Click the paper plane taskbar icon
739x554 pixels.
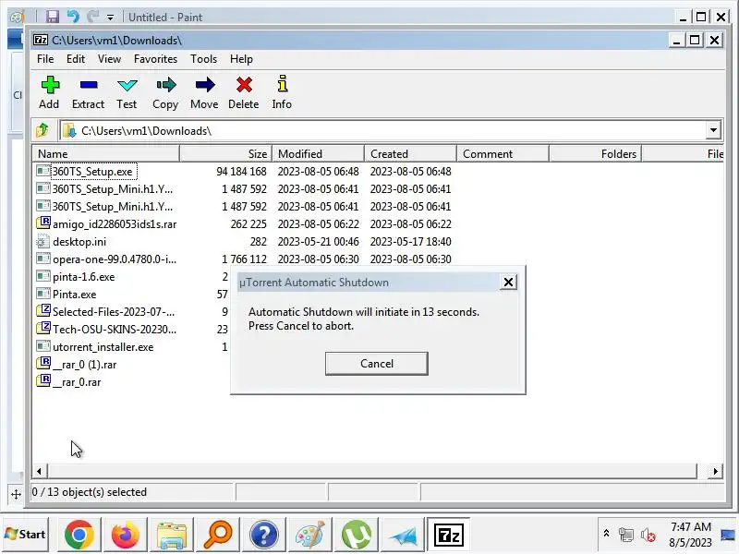tap(403, 535)
